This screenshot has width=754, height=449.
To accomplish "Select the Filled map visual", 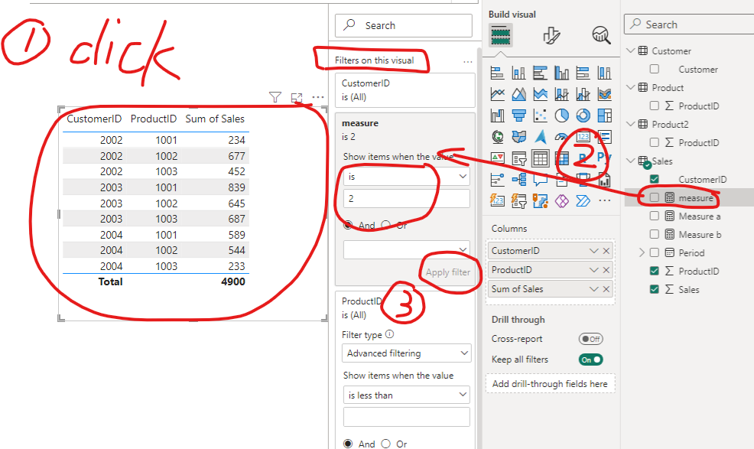I will point(519,137).
